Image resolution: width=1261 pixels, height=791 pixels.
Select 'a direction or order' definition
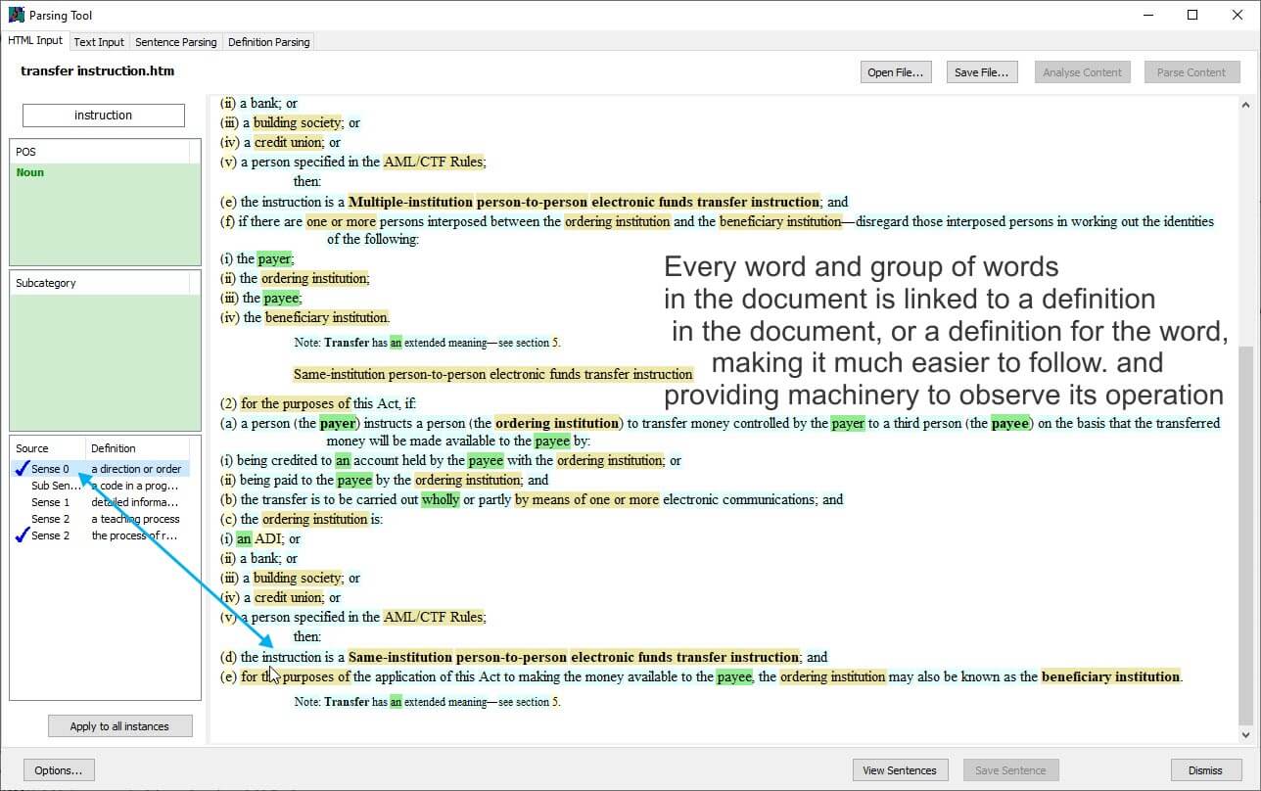click(x=136, y=469)
